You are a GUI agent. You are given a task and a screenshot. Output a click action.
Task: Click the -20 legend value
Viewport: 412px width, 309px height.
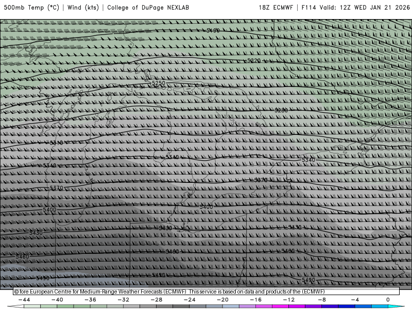(x=222, y=300)
